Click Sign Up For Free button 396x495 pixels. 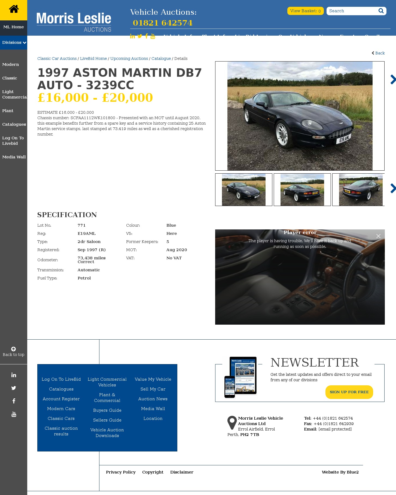point(349,392)
